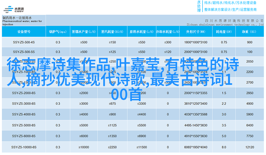Select the 冷却水耗量(L/H) column header
266x155 pixels.
tap(168, 32)
